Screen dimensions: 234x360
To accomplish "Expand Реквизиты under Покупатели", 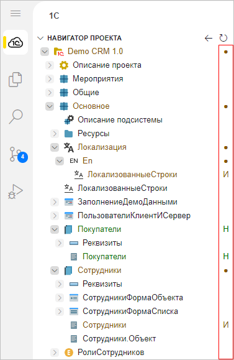I will click(60, 243).
